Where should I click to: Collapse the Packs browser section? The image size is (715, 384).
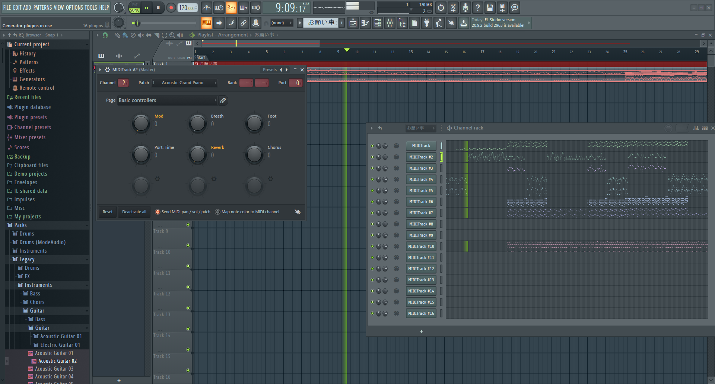coord(87,225)
